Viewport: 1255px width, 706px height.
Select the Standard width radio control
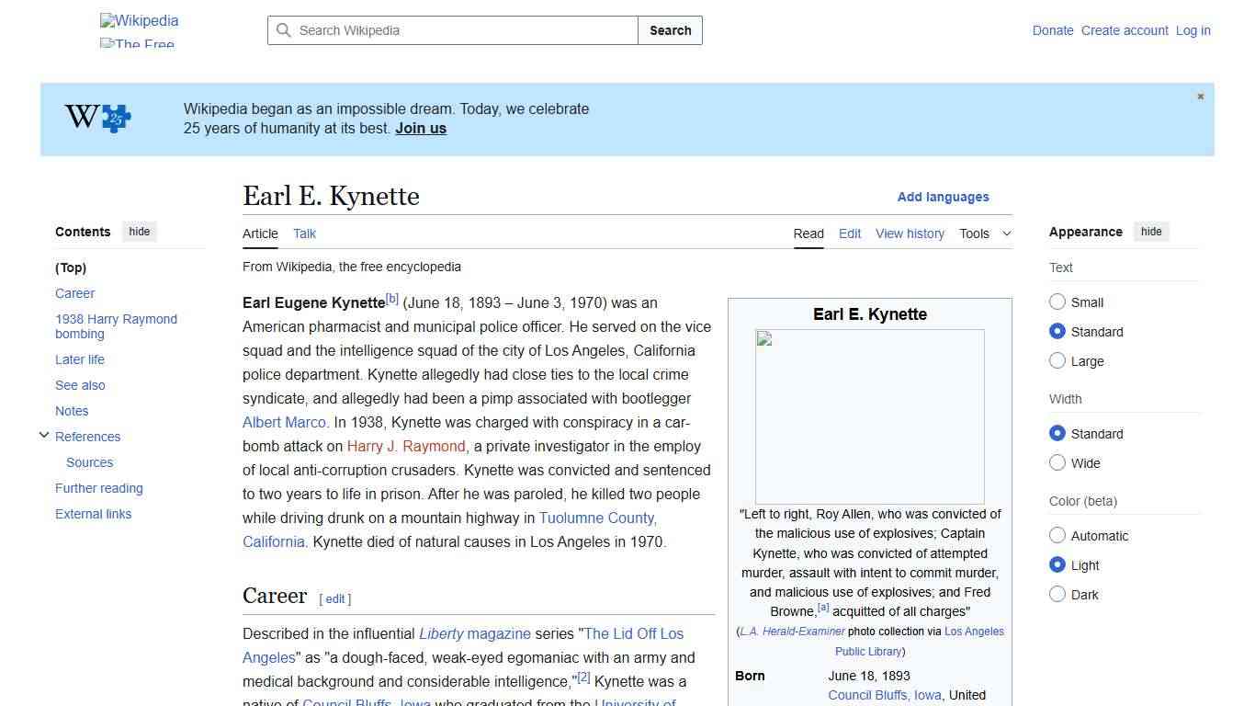[1057, 433]
